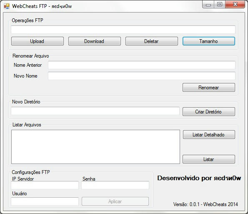Click the greyed-out Aplicar button
248x214 pixels.
tap(115, 201)
